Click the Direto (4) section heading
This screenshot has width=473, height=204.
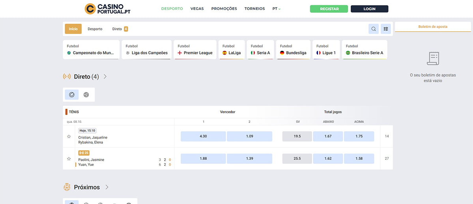coord(86,76)
